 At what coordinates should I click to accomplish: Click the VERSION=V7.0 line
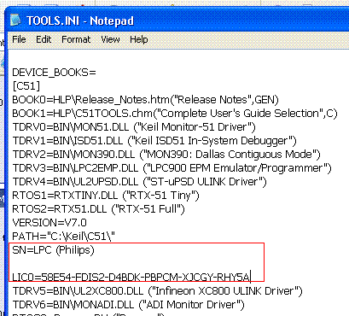coord(49,223)
